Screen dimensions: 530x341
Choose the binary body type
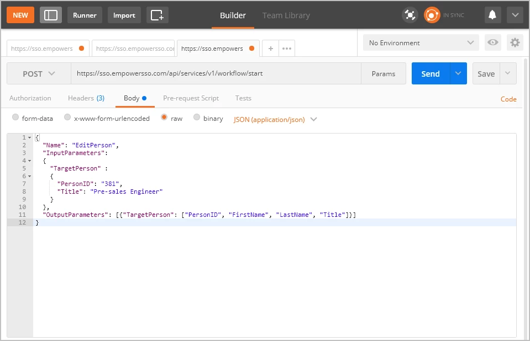pos(197,118)
